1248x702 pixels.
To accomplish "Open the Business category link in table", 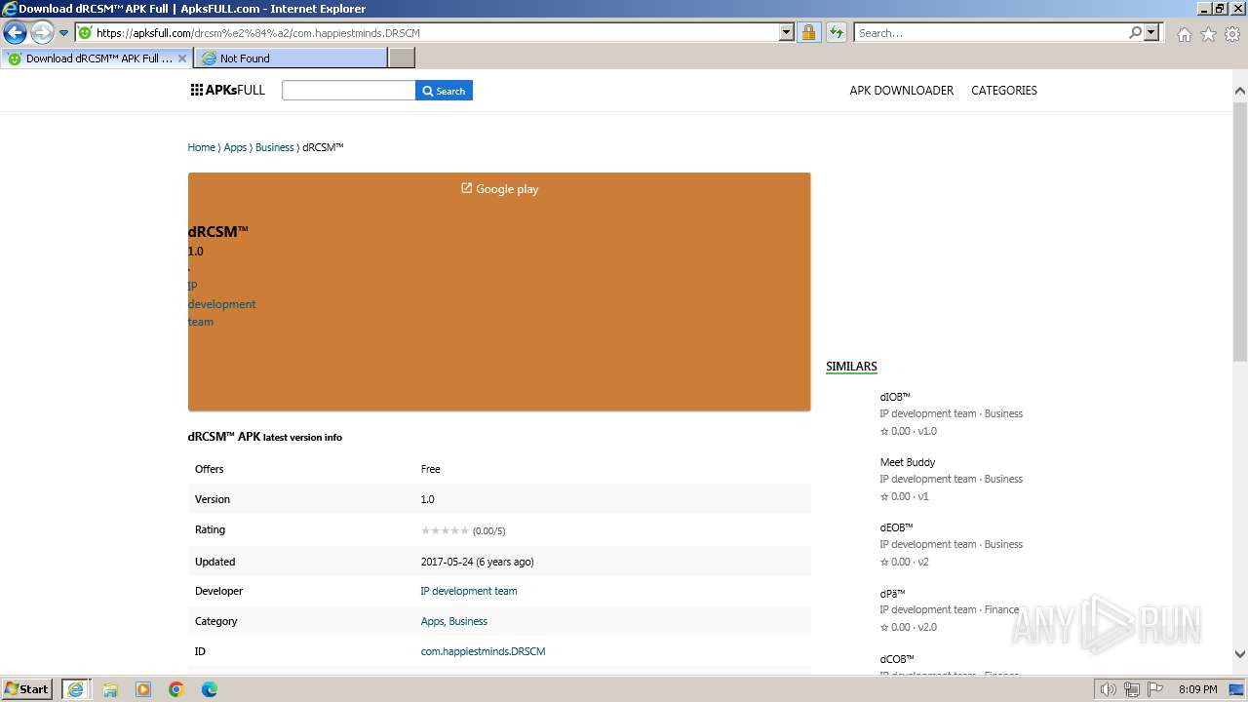I will [x=468, y=621].
